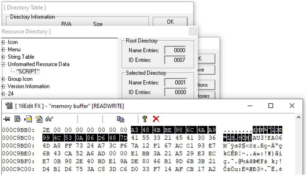307x176 pixels.
Task: Expand the Version Information node
Action: tap(3, 87)
